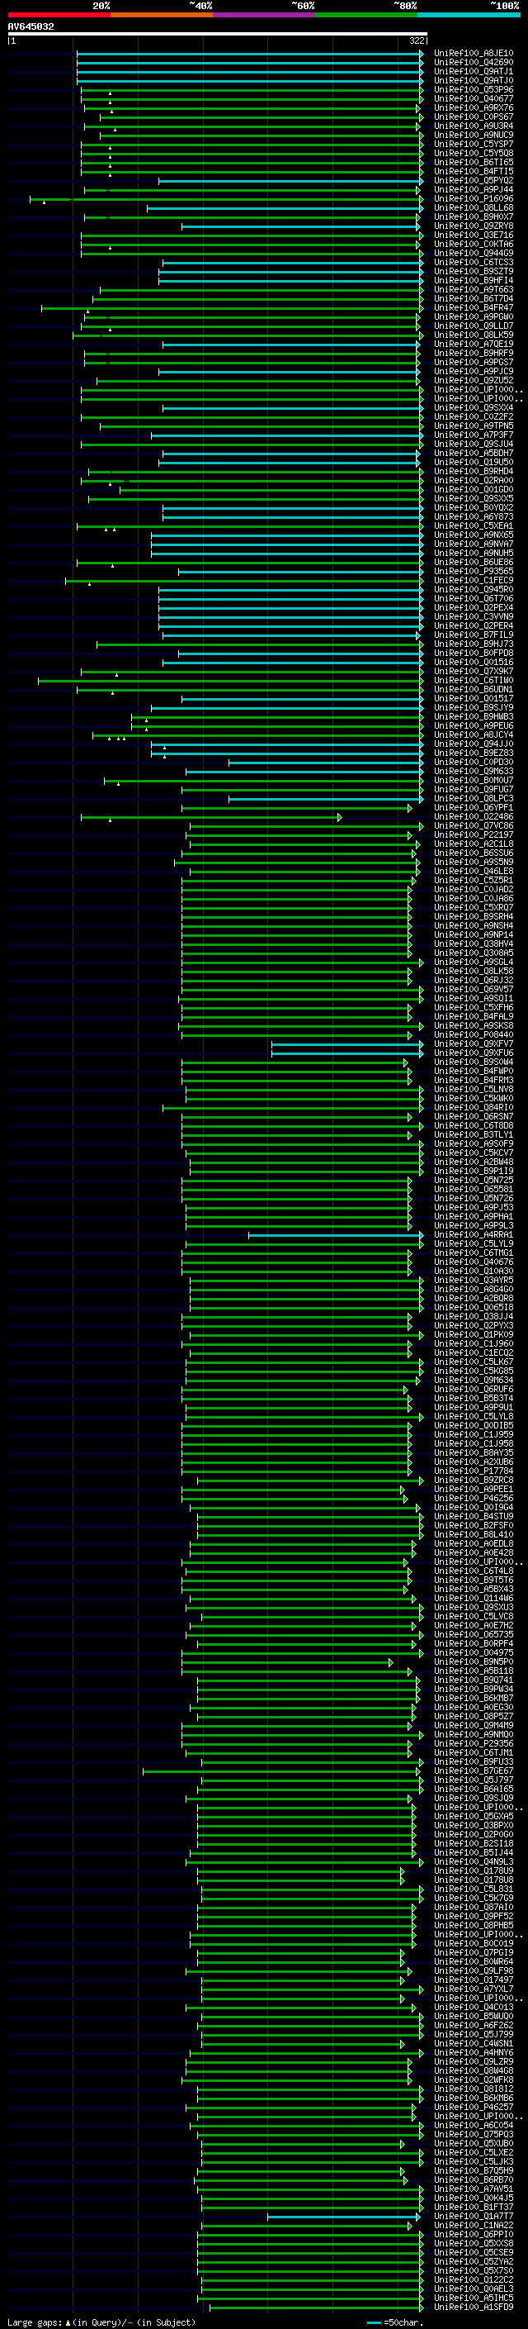Click the cyan alignment bar for Q5PYQ2

click(x=290, y=181)
